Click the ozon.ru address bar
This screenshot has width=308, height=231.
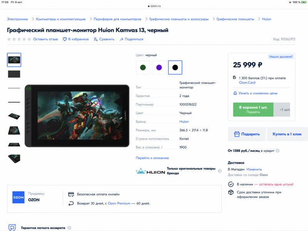click(154, 6)
